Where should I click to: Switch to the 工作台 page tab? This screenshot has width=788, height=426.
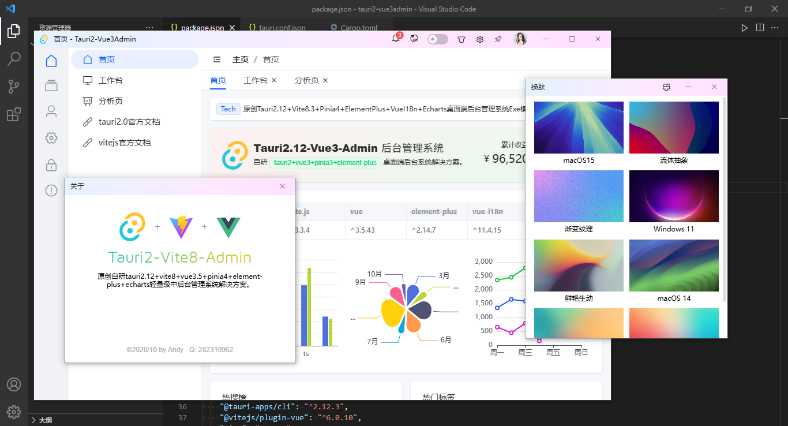[x=255, y=80]
